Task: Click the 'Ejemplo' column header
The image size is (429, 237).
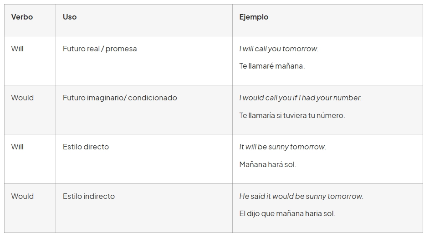Action: point(254,17)
